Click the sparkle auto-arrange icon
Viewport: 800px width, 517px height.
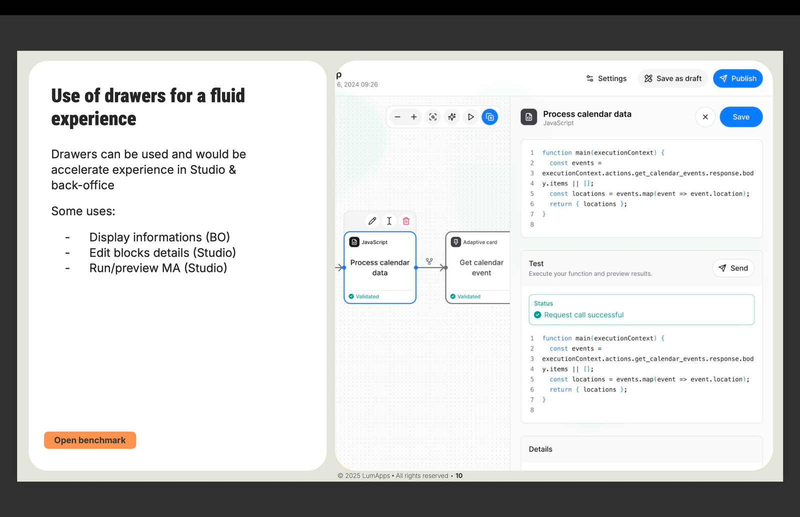click(x=452, y=117)
